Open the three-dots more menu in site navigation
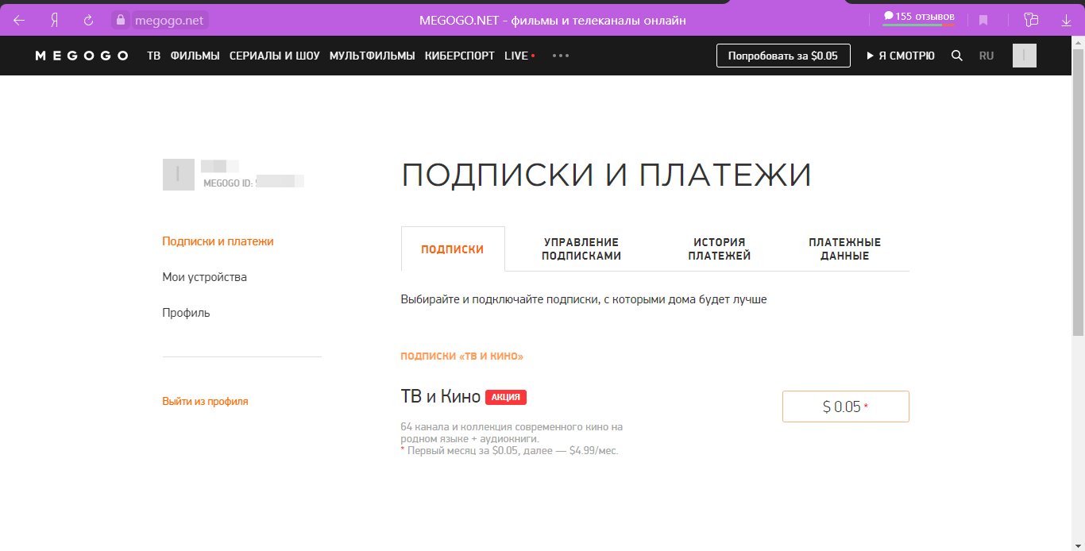This screenshot has height=551, width=1085. click(561, 56)
